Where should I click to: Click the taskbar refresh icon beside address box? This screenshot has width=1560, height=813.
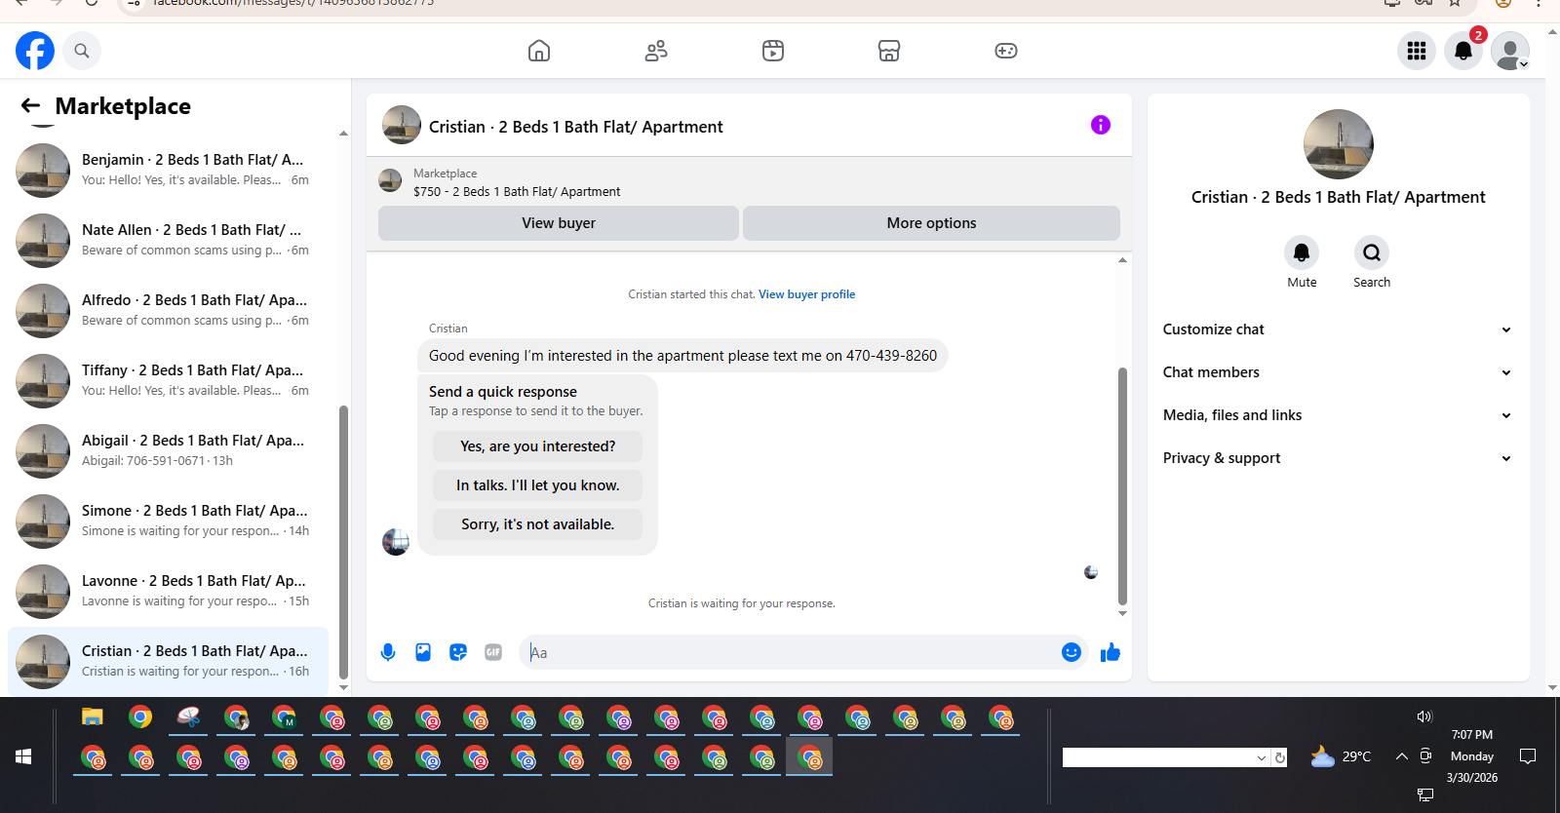[1280, 757]
